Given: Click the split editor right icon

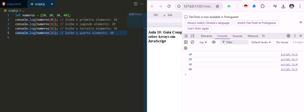Looking at the screenshot, I should [x=136, y=4].
